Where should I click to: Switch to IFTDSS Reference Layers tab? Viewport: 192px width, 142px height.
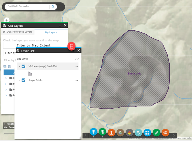pos(18,32)
